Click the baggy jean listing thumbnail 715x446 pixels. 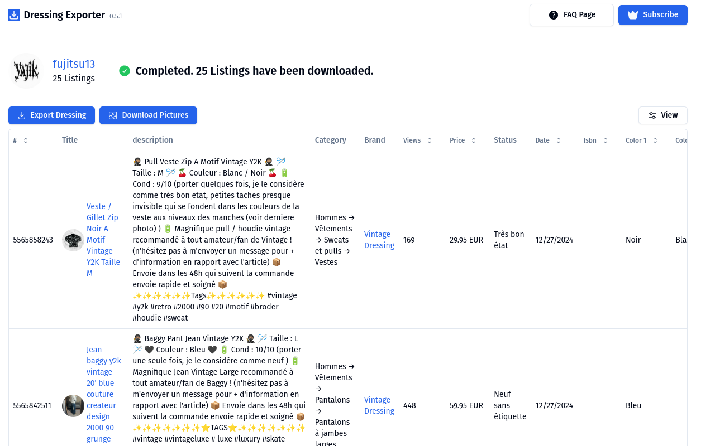tap(73, 406)
